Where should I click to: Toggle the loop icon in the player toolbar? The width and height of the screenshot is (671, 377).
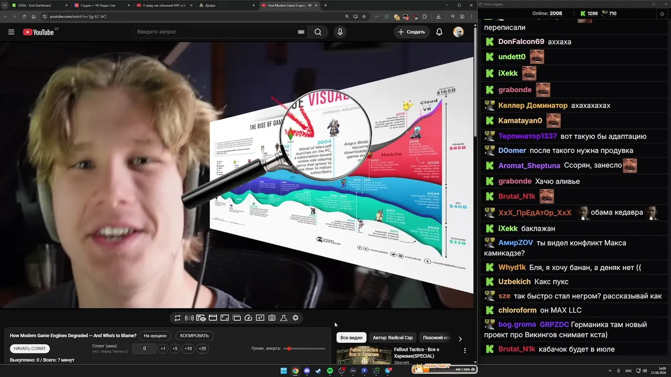tap(178, 318)
